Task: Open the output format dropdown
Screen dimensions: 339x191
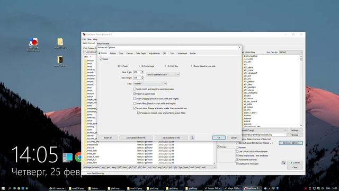Action: coord(264,131)
